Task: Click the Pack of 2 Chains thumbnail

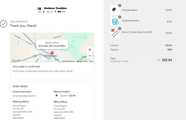Action: (x=115, y=33)
